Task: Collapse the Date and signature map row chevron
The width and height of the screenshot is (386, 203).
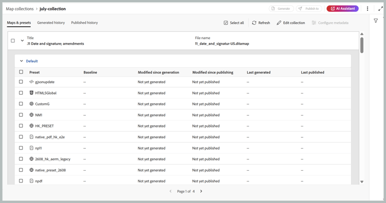Action: click(x=22, y=41)
